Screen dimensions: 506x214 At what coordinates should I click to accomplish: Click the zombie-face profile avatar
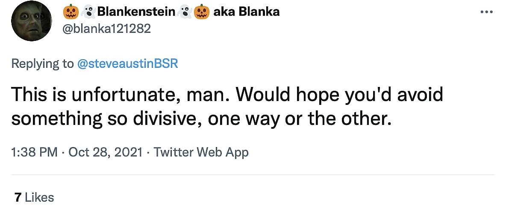point(31,20)
